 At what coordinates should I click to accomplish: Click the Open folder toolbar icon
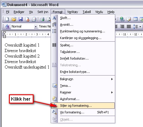click(14, 19)
